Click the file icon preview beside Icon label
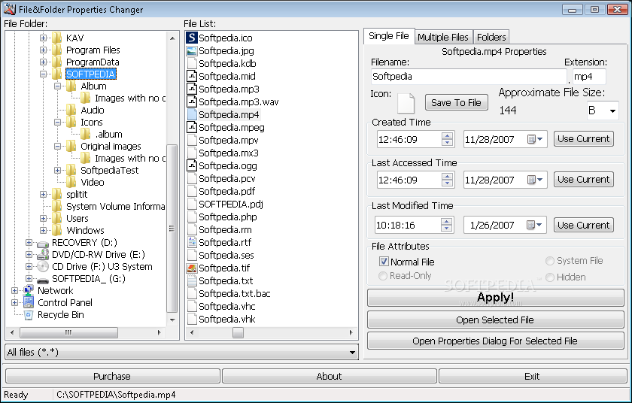 click(406, 103)
